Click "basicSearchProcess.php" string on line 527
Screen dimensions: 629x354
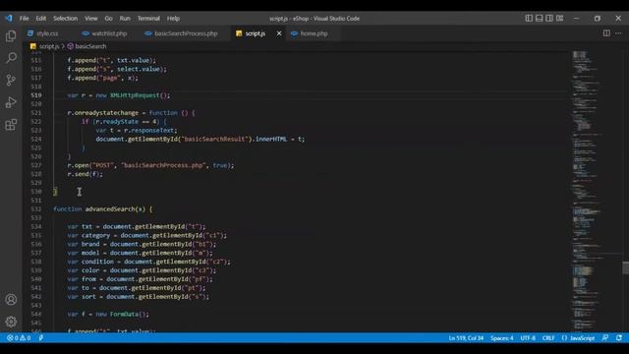pyautogui.click(x=163, y=165)
